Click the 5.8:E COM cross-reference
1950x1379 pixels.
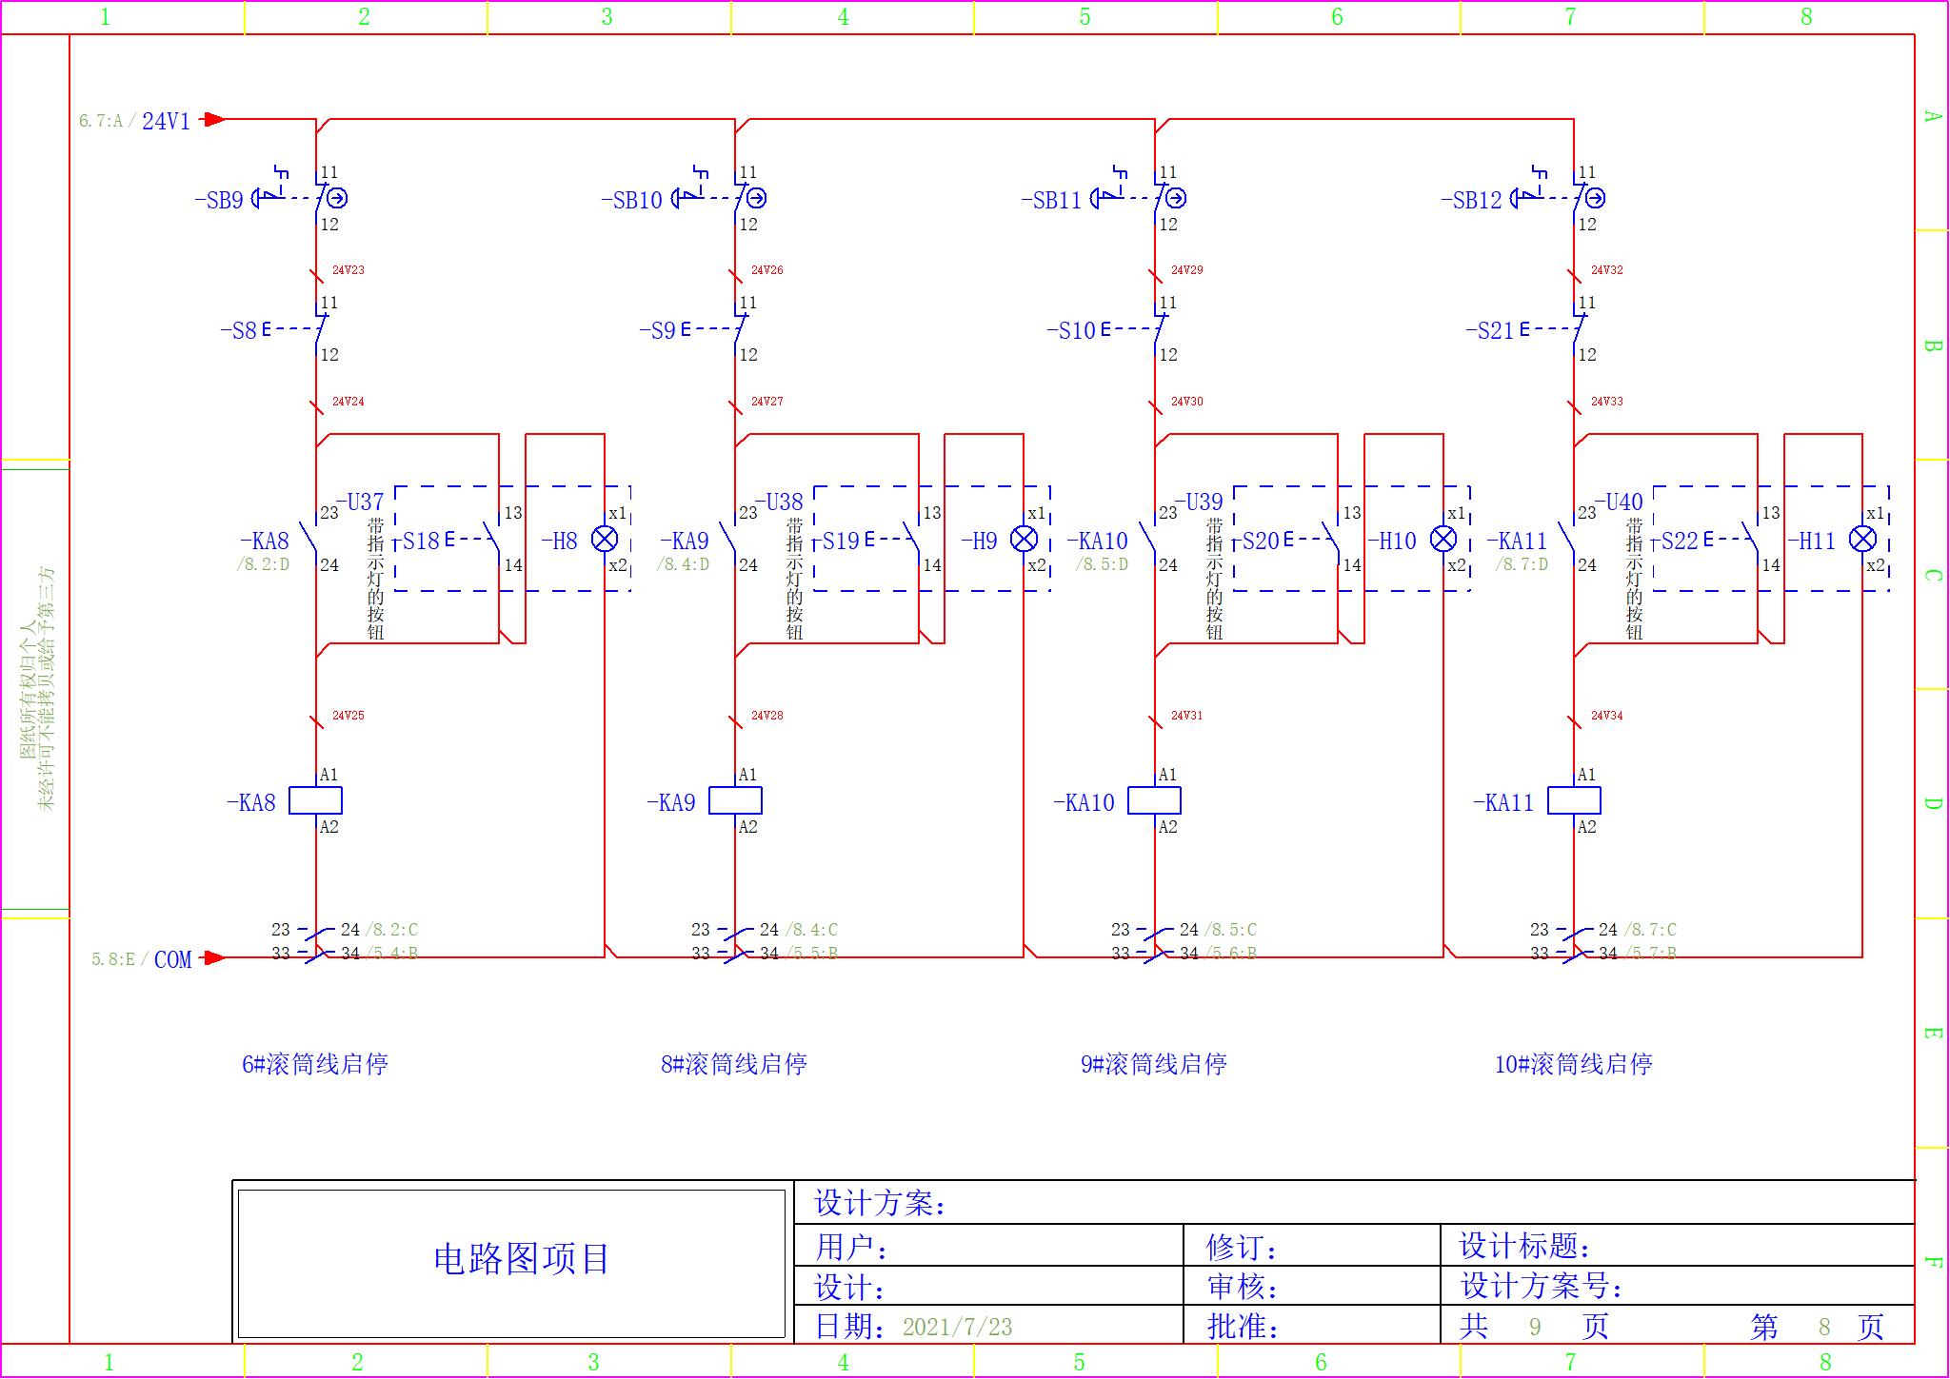pyautogui.click(x=113, y=959)
